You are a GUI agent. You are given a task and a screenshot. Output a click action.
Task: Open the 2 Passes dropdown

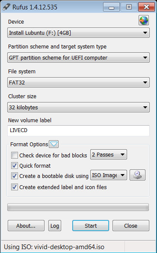coord(109,154)
